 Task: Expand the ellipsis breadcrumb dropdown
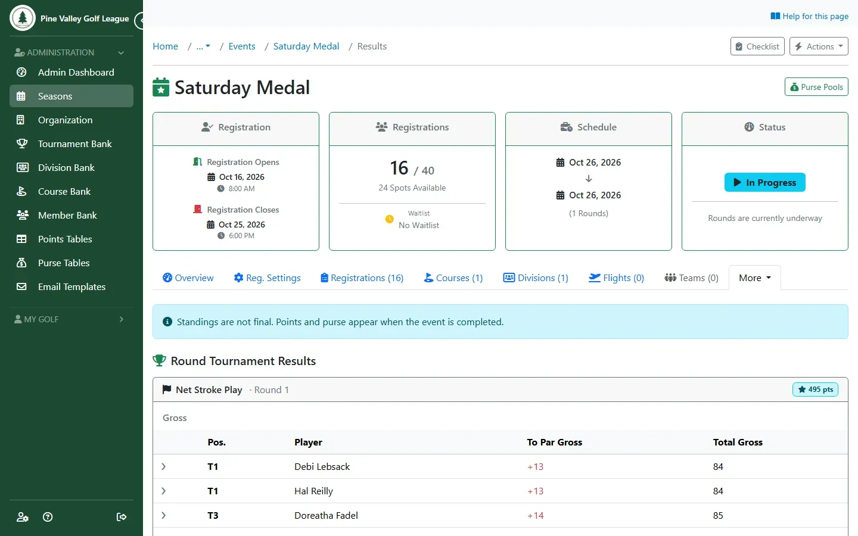click(203, 46)
